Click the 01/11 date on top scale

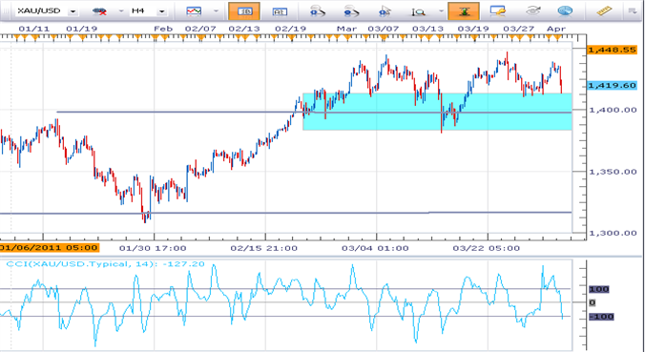coord(34,29)
